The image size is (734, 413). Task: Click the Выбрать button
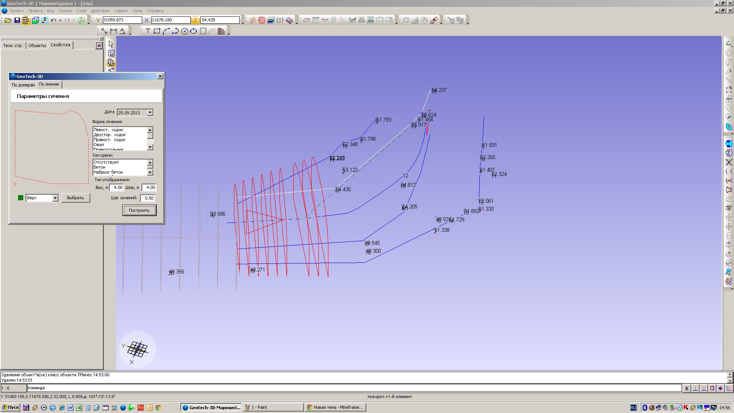point(75,198)
